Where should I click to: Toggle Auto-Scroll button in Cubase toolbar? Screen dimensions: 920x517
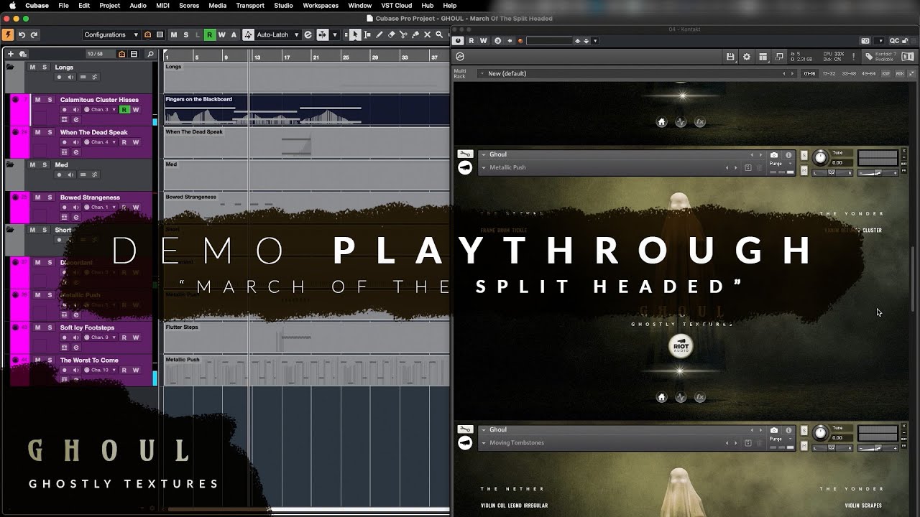pyautogui.click(x=322, y=34)
